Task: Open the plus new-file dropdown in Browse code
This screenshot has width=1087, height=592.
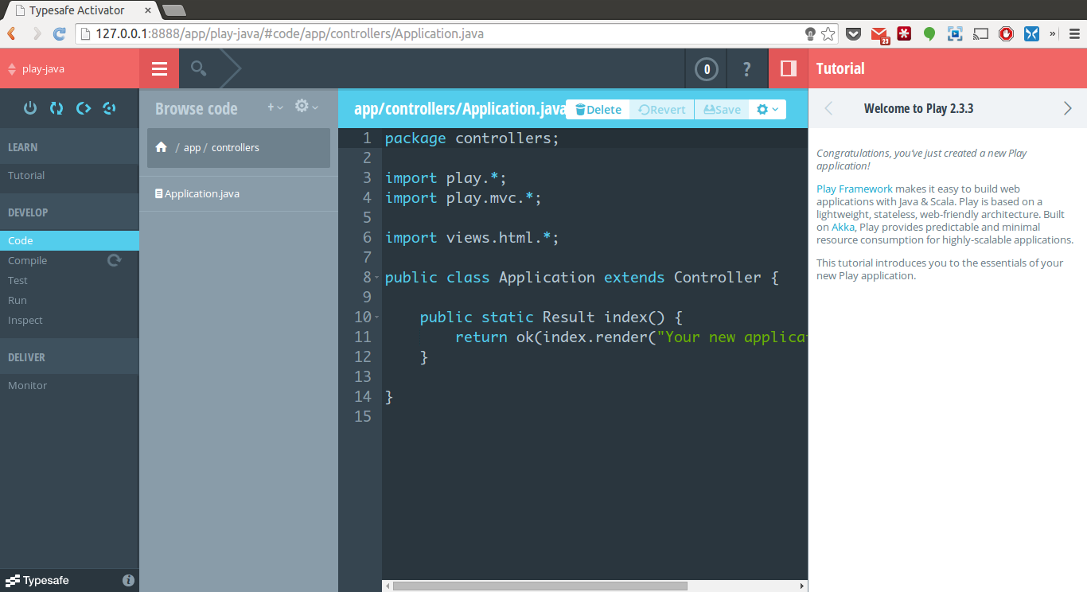Action: point(275,107)
